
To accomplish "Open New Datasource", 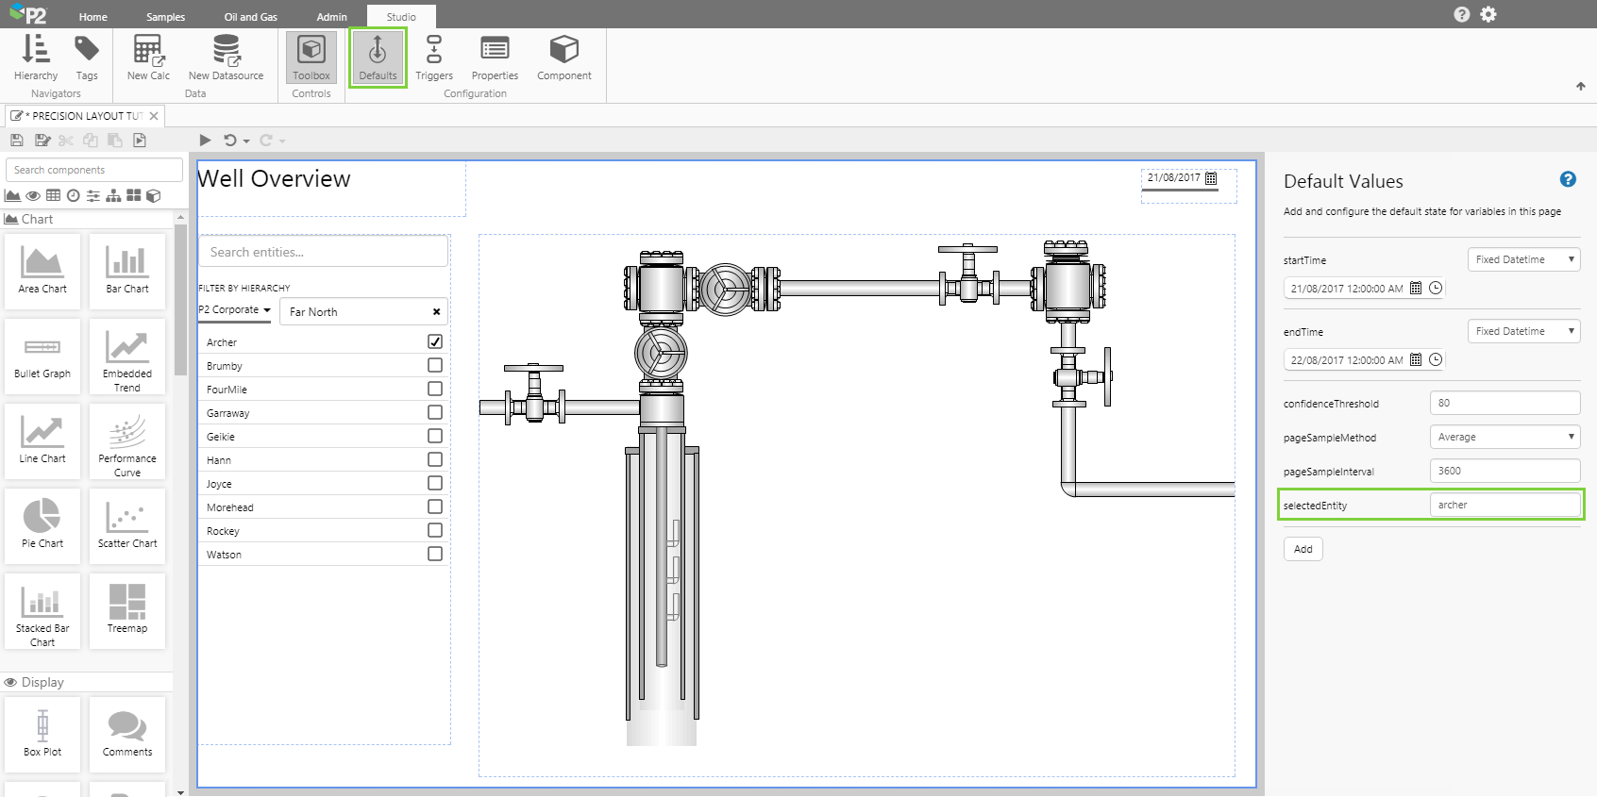I will (x=226, y=57).
